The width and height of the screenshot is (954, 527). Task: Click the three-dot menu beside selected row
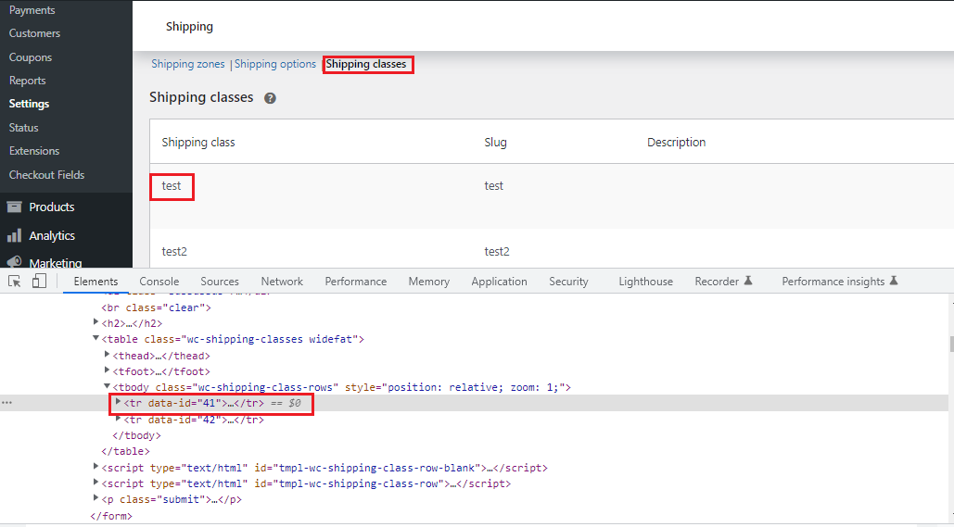pos(6,403)
